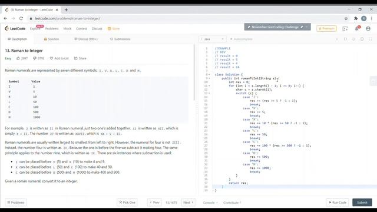The image size is (377, 212).
Task: Click the Run Code button
Action: [338, 203]
